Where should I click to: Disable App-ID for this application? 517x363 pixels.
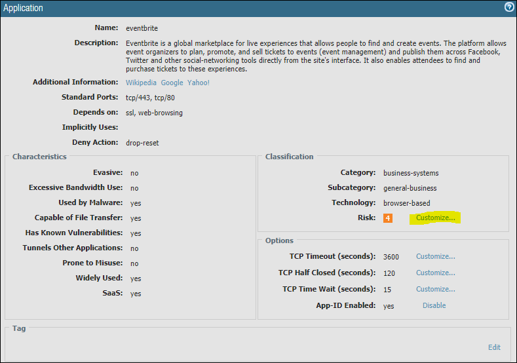434,305
